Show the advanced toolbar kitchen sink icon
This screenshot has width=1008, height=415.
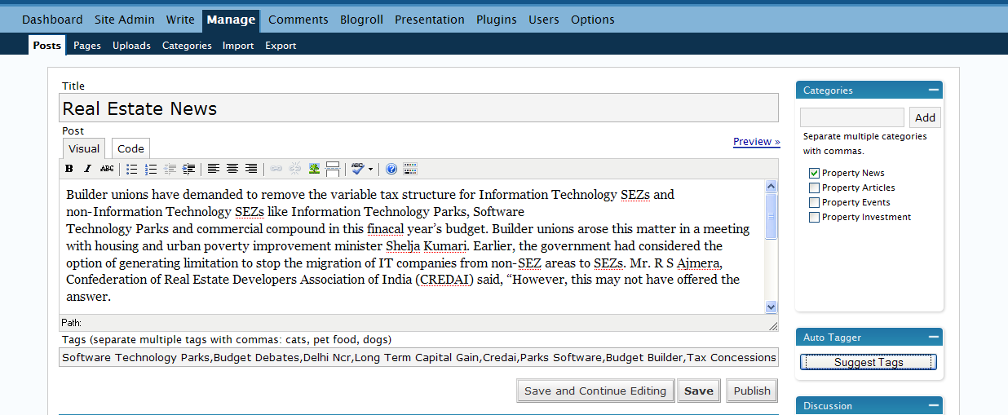tap(410, 169)
